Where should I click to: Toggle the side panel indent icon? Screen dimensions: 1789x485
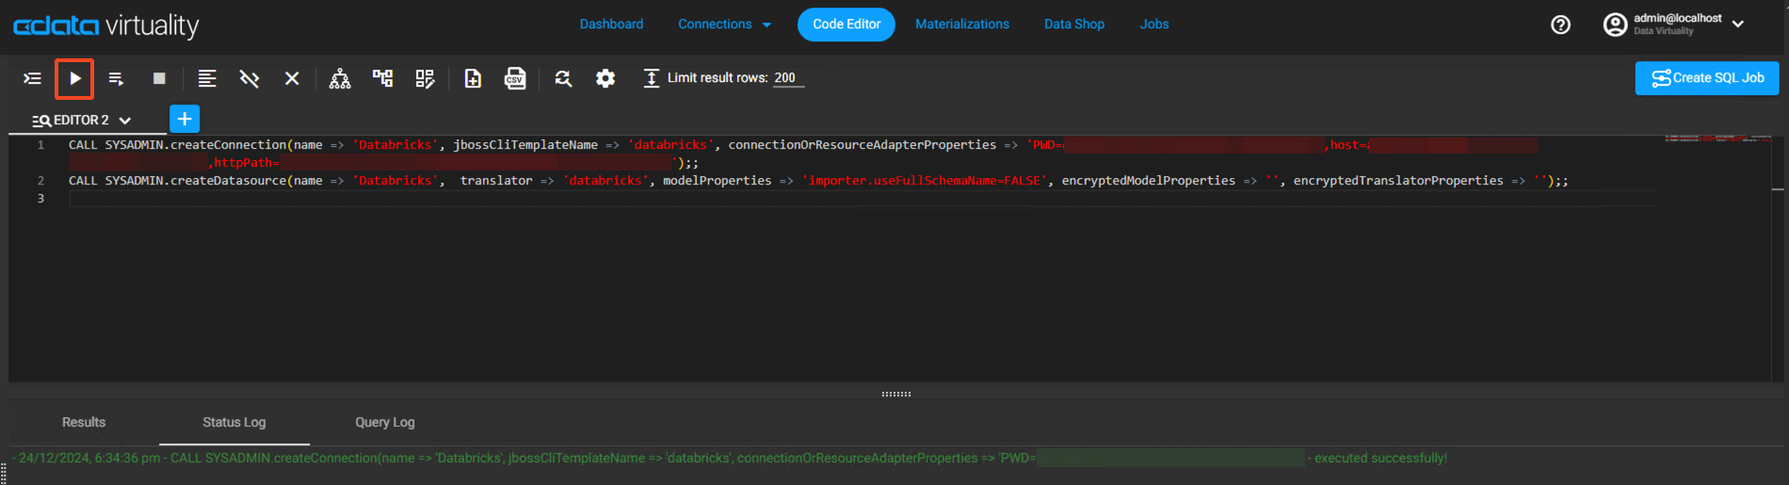[x=32, y=78]
